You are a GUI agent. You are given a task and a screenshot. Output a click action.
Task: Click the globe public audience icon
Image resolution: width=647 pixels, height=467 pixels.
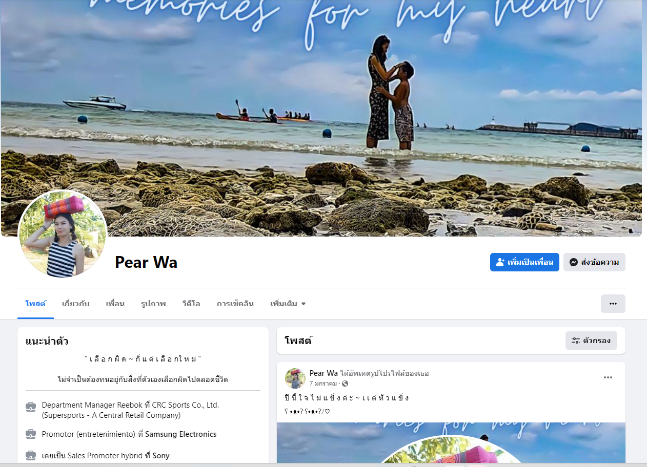point(345,384)
